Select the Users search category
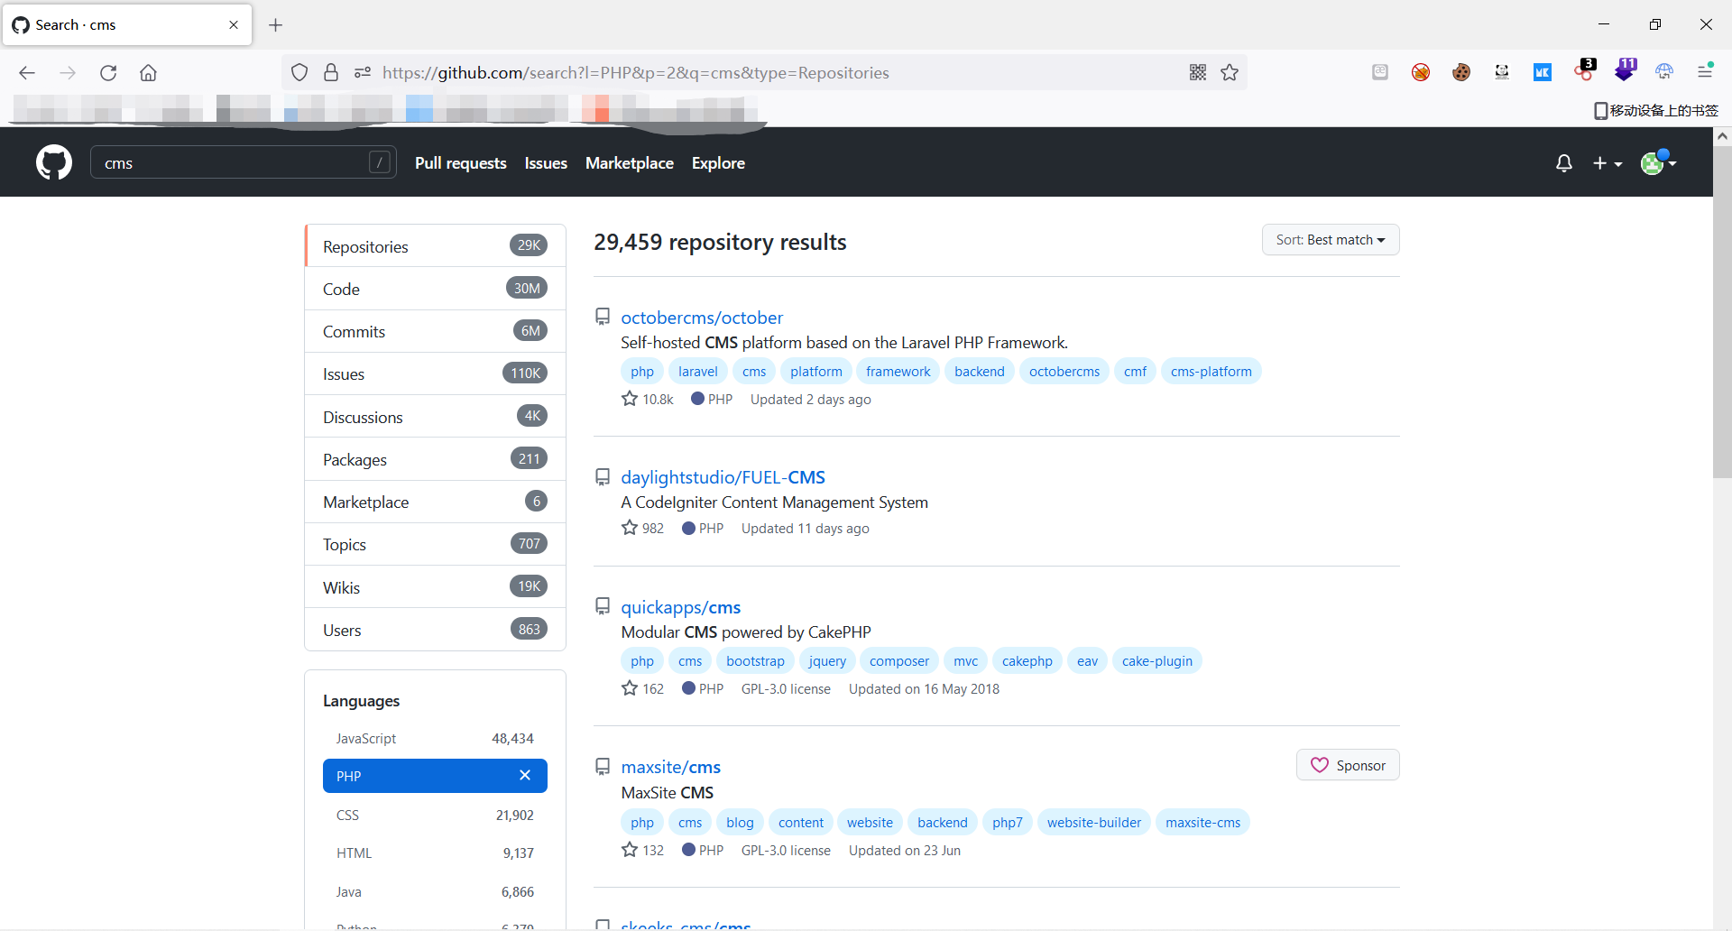Screen dimensions: 1732x931 tap(436, 630)
